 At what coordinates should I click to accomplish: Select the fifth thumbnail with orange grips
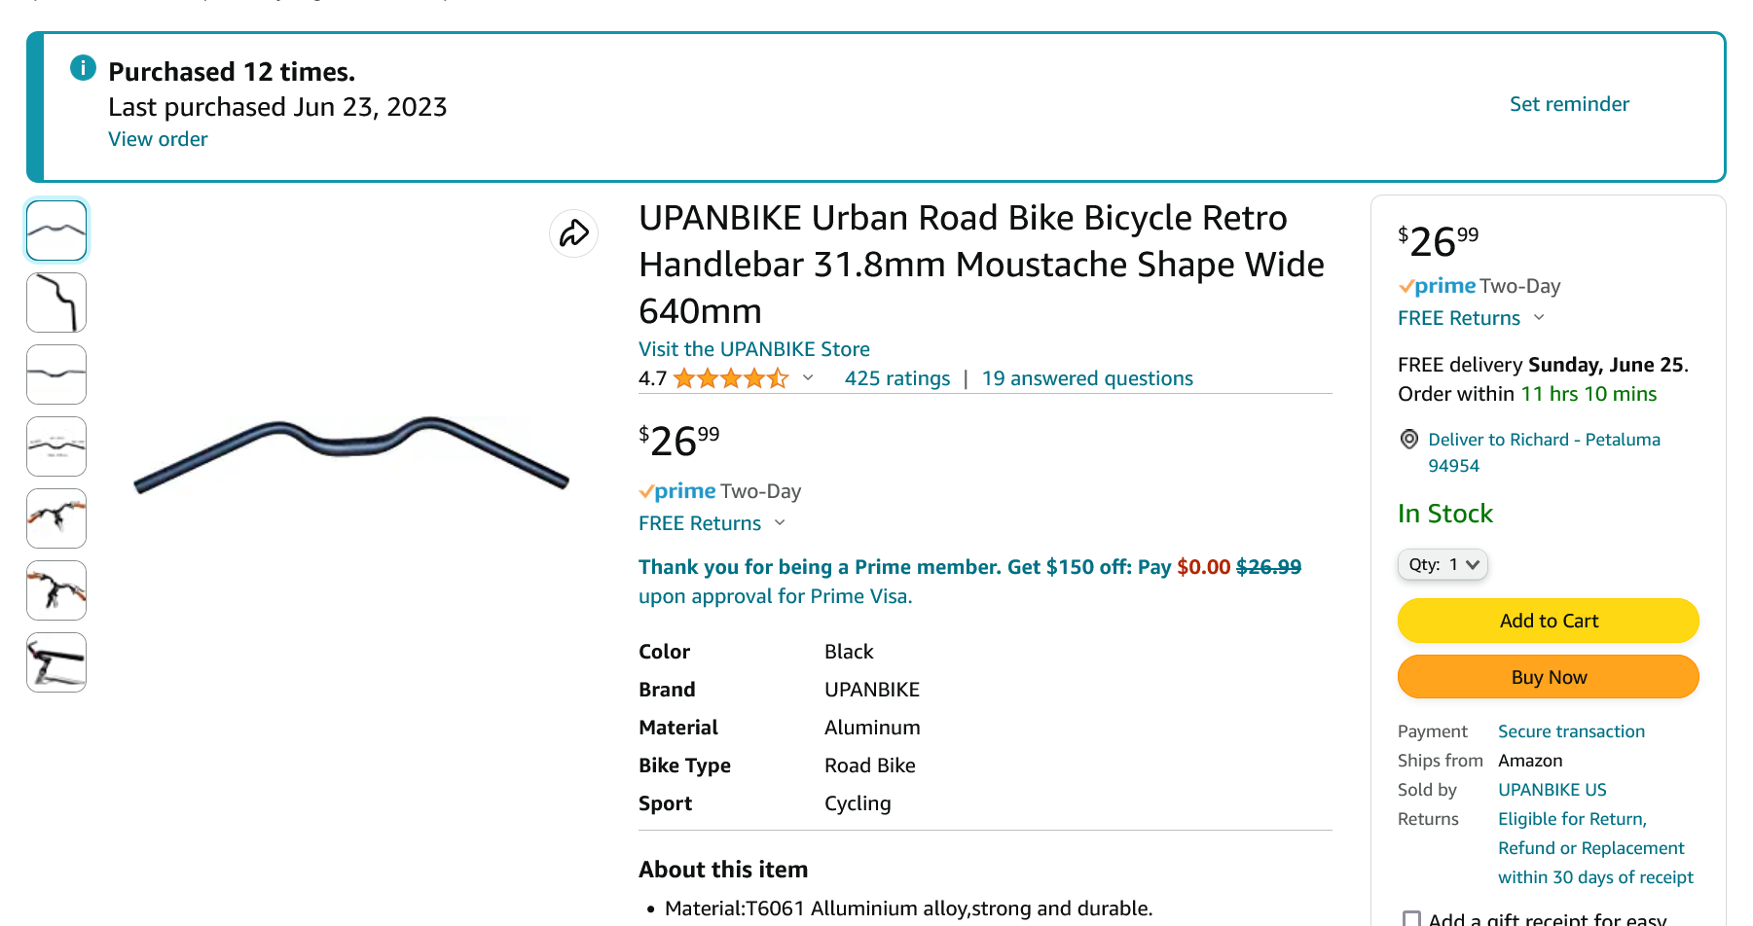click(x=56, y=518)
